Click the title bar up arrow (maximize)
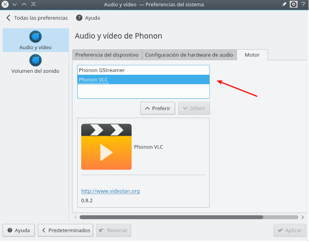The width and height of the screenshot is (309, 242). [x=24, y=4]
